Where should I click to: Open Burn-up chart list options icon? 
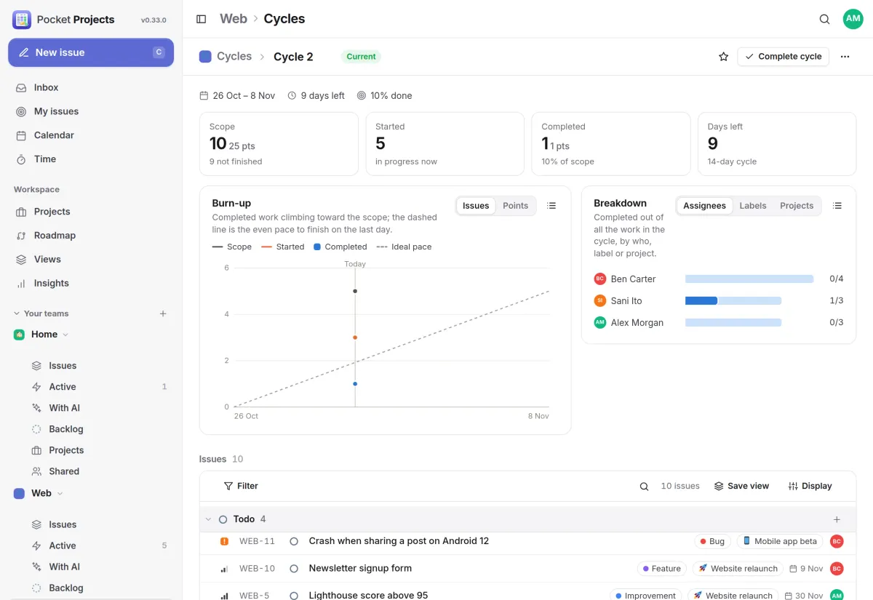click(x=551, y=206)
